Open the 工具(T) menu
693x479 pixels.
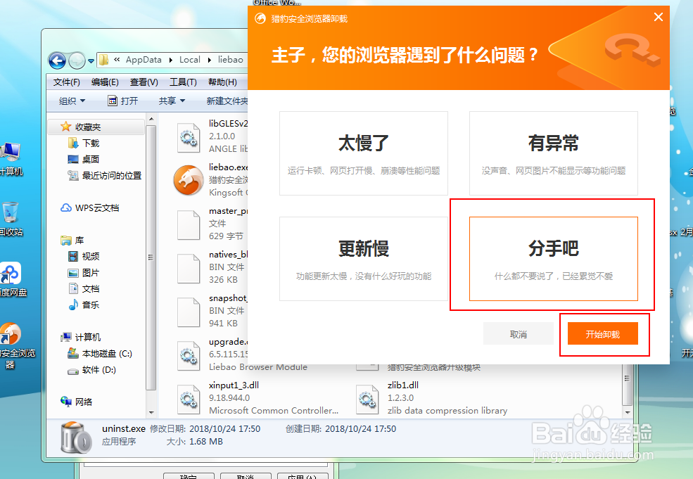183,82
